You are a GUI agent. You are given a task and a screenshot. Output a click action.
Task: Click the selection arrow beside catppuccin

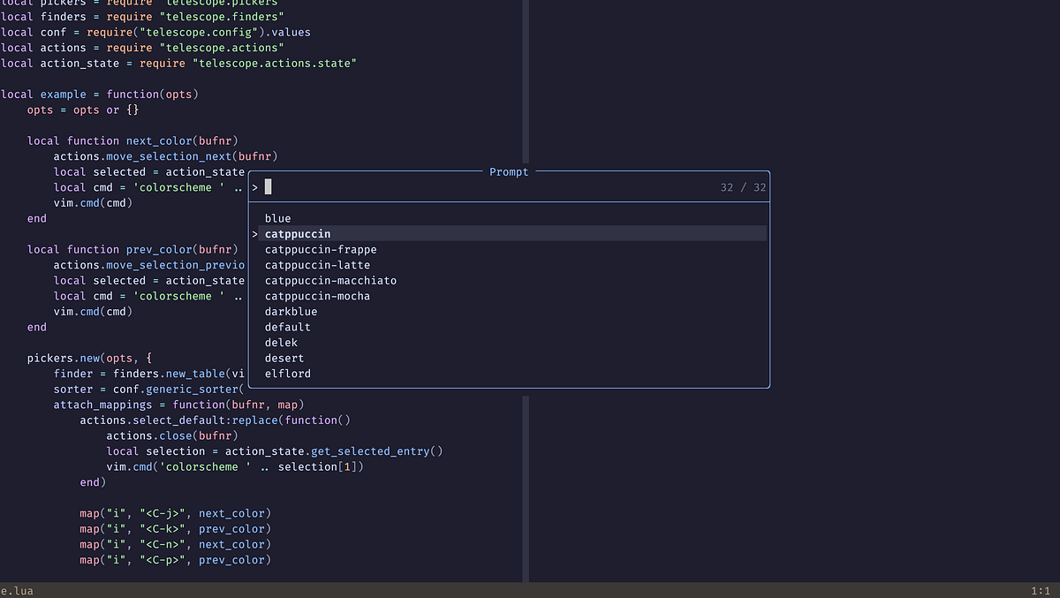point(254,233)
